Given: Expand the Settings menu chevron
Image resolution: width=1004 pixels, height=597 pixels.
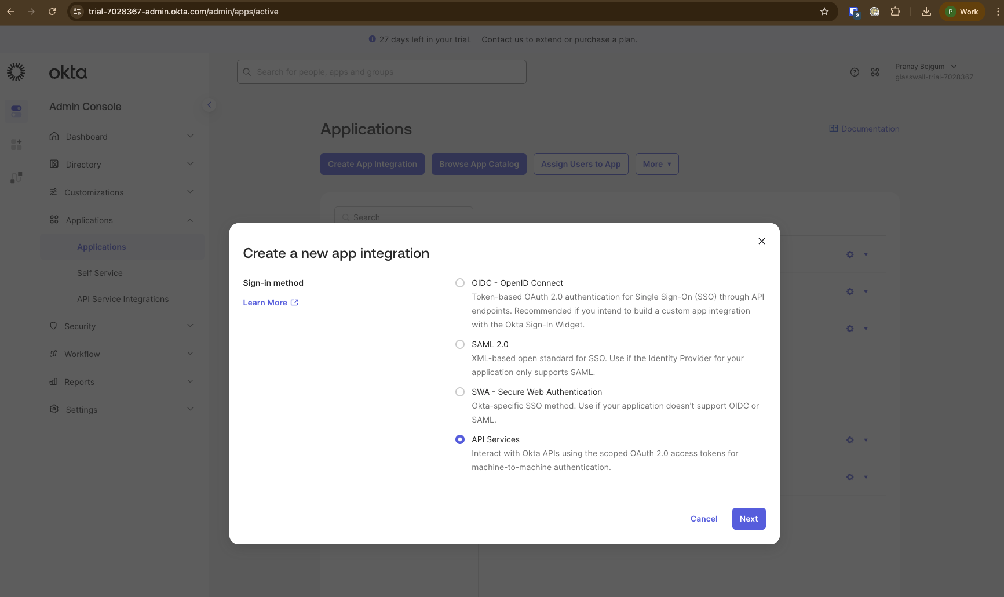Looking at the screenshot, I should click(190, 409).
